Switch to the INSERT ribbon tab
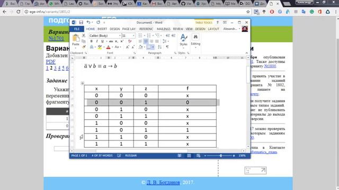The image size is (339, 190). (102, 29)
